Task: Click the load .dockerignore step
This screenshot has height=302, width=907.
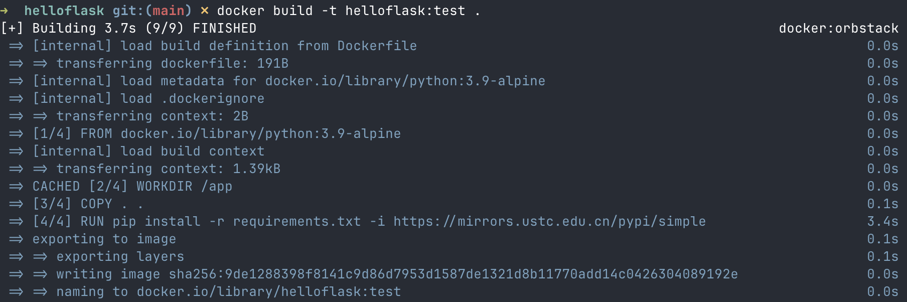Action: coord(148,98)
